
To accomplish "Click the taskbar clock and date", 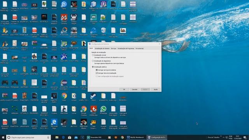I will tap(237, 137).
